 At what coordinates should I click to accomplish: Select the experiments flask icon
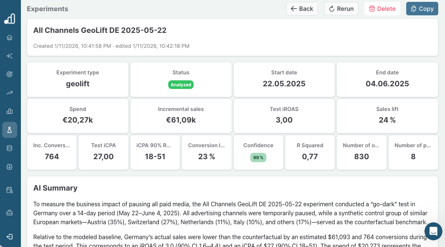point(10,130)
